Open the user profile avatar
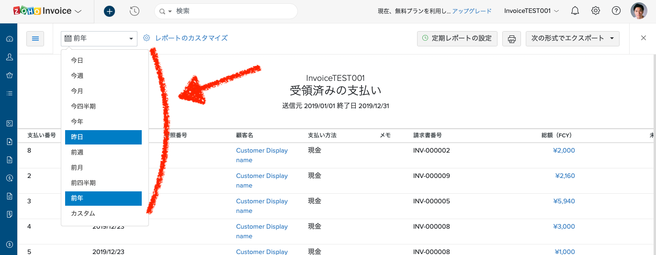656x255 pixels. tap(639, 11)
